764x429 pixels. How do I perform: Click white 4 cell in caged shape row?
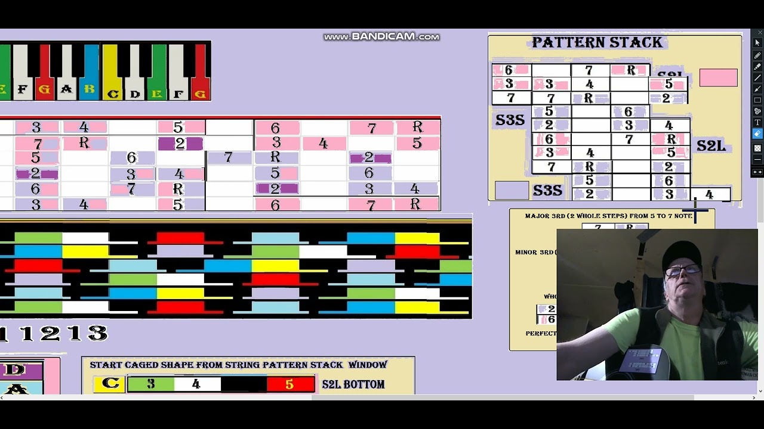coord(196,384)
